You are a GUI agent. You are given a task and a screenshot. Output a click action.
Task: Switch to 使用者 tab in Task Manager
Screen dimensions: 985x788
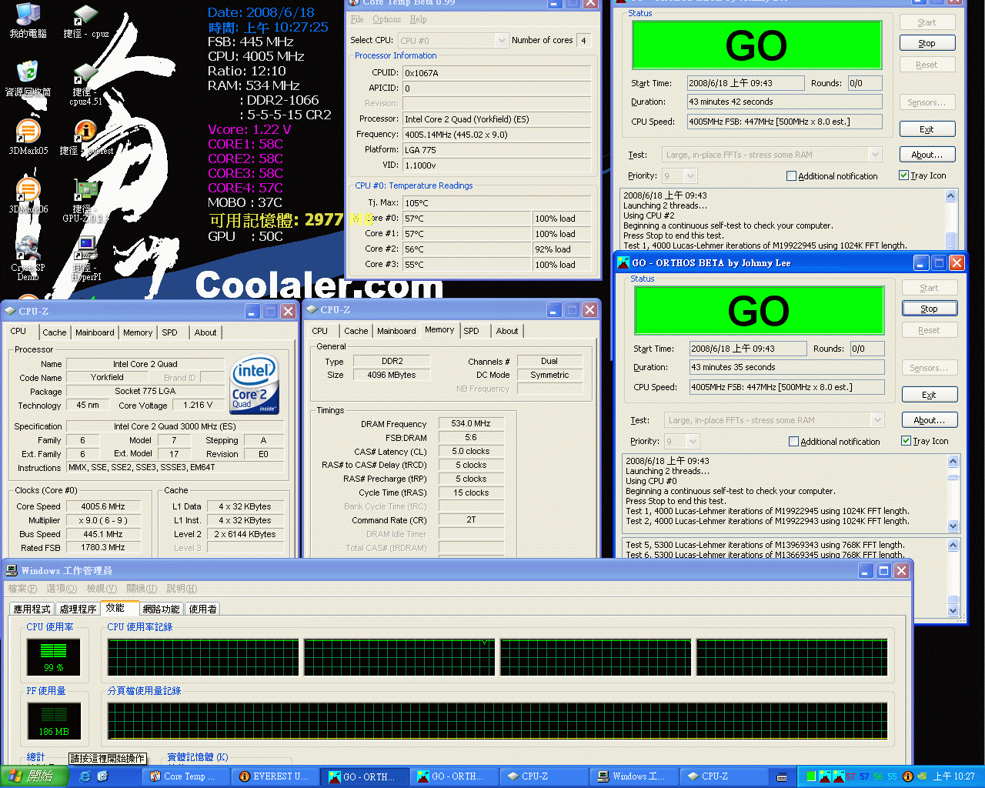pyautogui.click(x=202, y=609)
